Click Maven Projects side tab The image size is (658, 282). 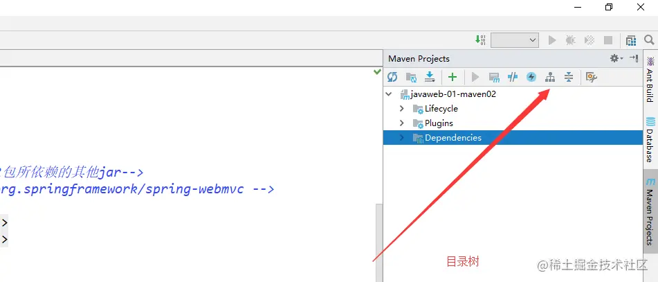point(650,211)
